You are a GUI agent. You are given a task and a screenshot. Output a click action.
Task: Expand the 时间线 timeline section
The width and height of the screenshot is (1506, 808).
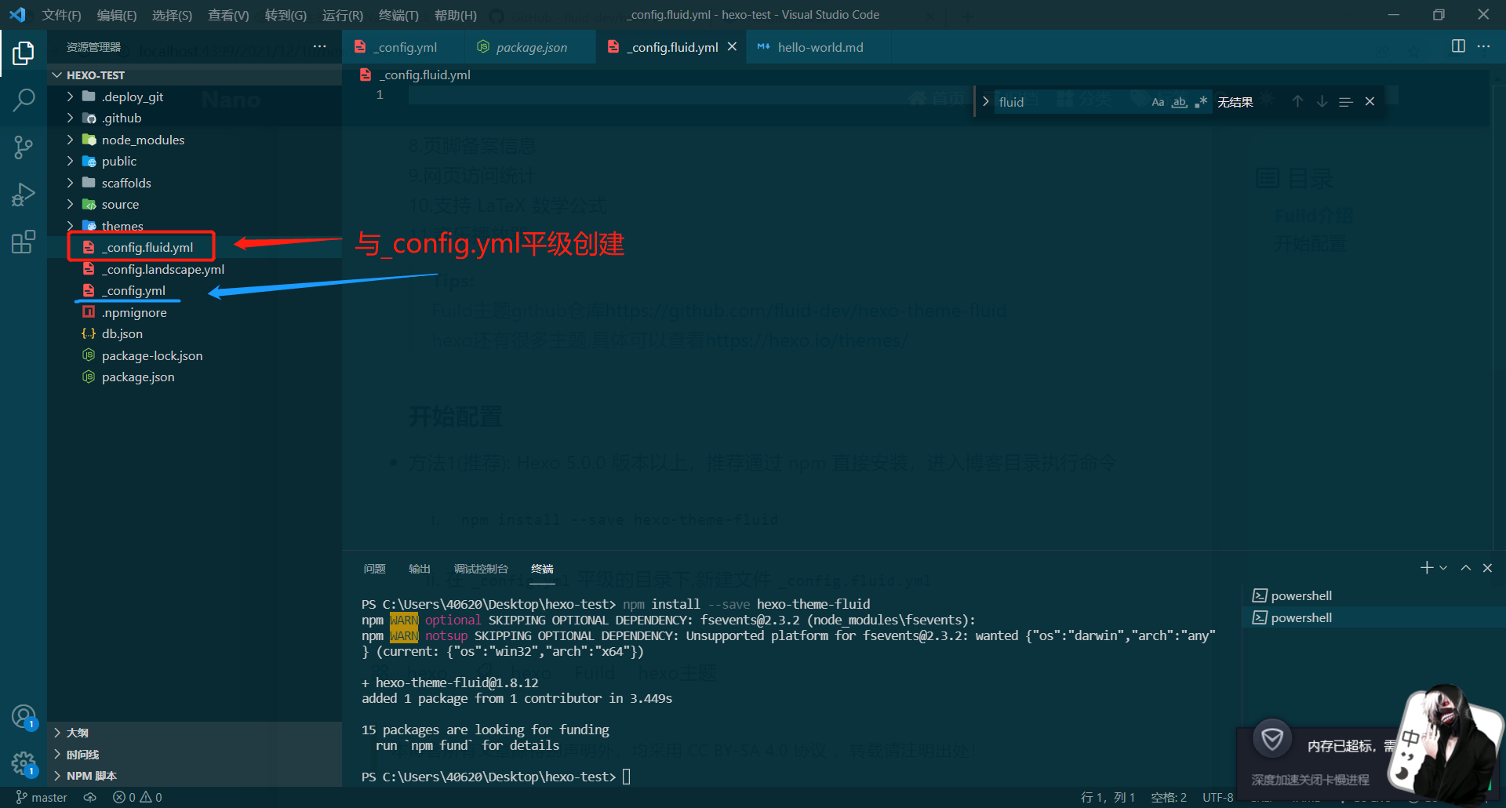(196, 755)
